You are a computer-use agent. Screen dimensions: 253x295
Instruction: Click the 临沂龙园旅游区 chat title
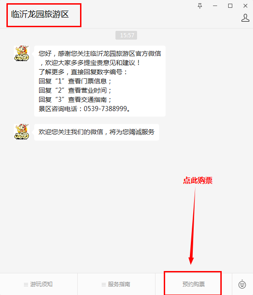[40, 14]
